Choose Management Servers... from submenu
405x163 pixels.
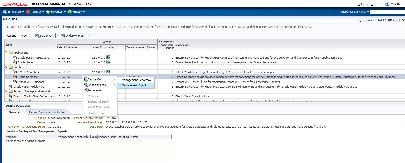[x=136, y=80]
